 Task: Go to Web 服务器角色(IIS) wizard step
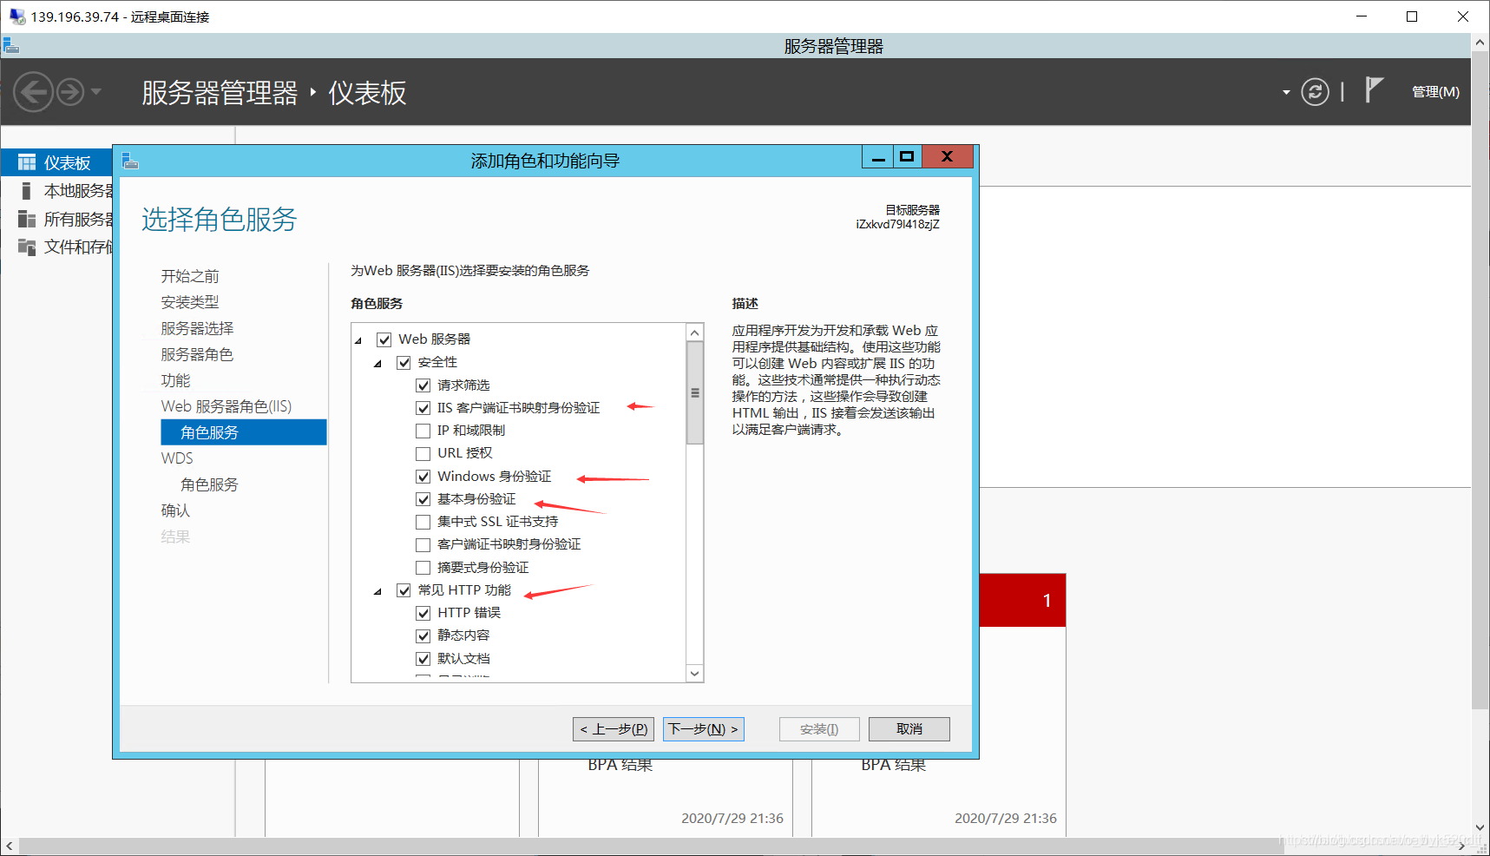pyautogui.click(x=226, y=406)
